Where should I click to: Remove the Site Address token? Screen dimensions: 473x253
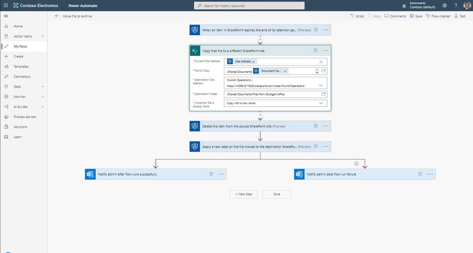[253, 62]
